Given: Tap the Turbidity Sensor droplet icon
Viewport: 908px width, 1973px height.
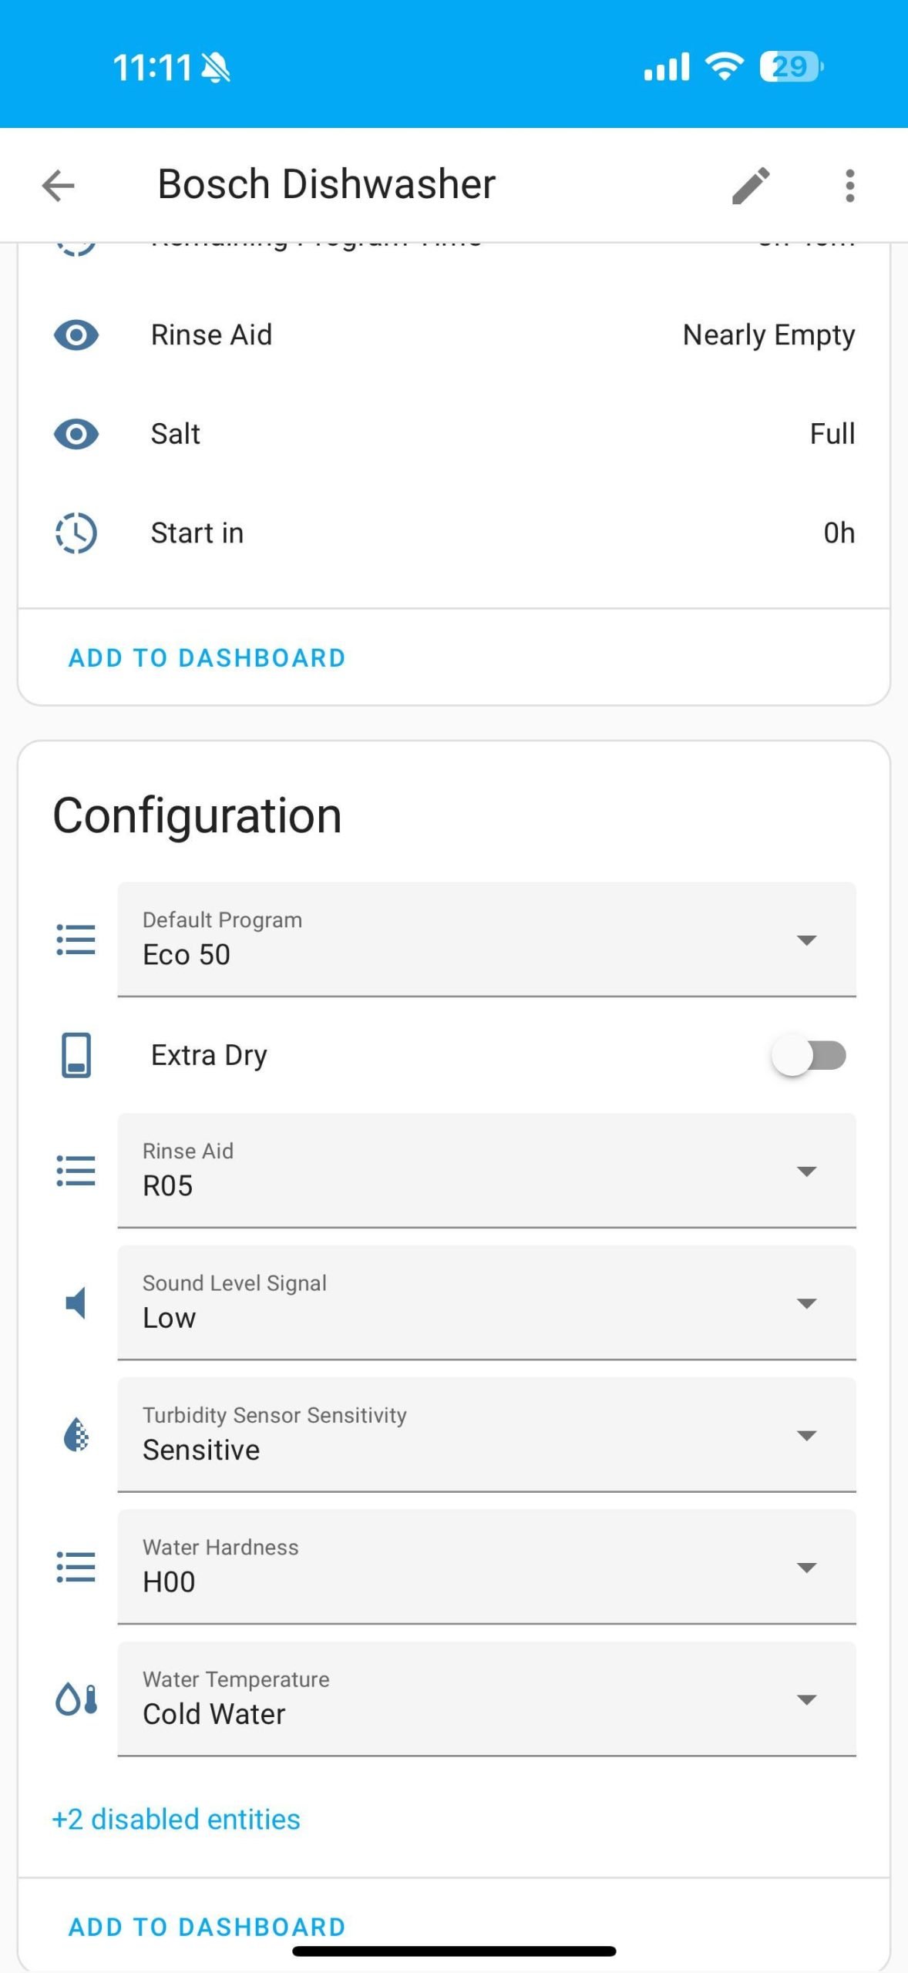Looking at the screenshot, I should point(76,1435).
